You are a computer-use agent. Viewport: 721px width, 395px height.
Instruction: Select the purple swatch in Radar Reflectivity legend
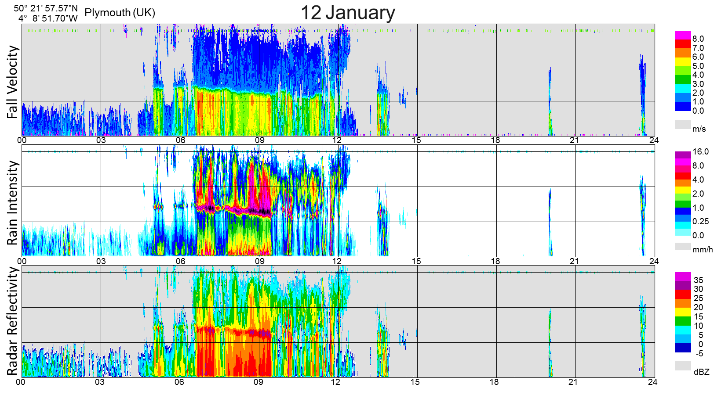tap(683, 285)
